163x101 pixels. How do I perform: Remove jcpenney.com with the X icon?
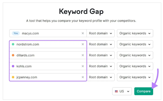83,77
